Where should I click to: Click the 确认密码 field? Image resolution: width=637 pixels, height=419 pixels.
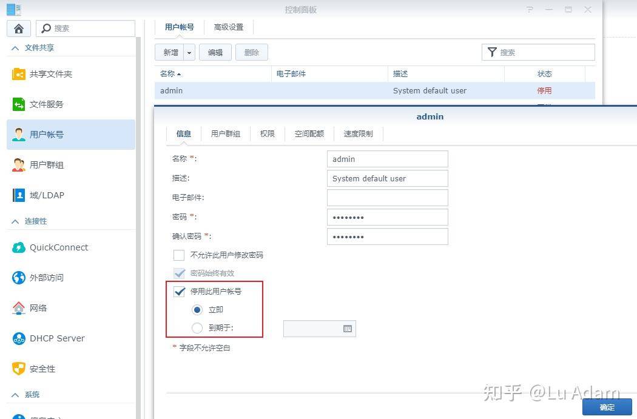click(388, 236)
